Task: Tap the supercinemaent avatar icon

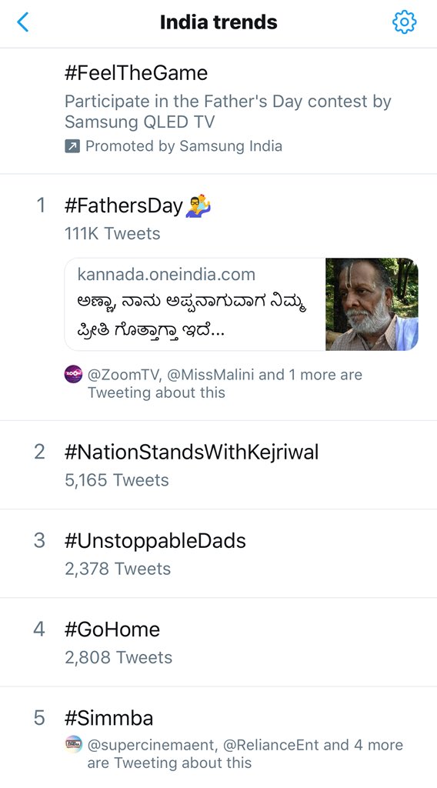Action: [73, 744]
